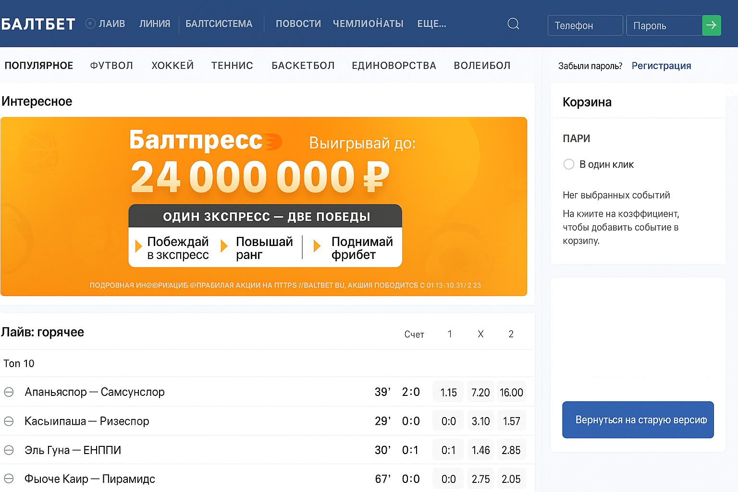The height and width of the screenshot is (492, 738).
Task: Open the ЕДИНОБОРСТВА tab
Action: (394, 65)
